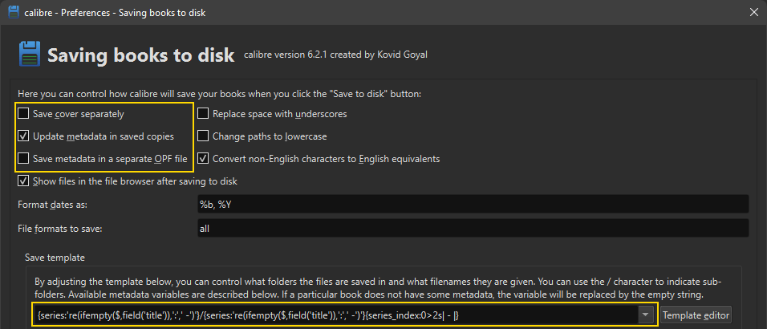The height and width of the screenshot is (329, 767).
Task: Focus the File formats to save field
Action: pos(473,229)
